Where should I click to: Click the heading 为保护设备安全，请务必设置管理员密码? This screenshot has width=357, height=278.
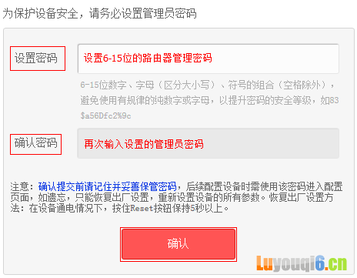tap(99, 13)
